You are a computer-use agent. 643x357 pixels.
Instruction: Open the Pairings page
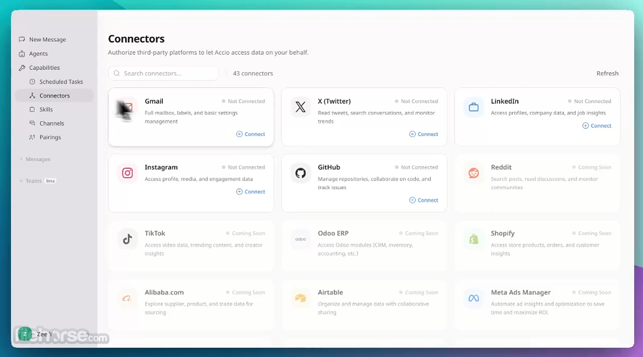54,137
